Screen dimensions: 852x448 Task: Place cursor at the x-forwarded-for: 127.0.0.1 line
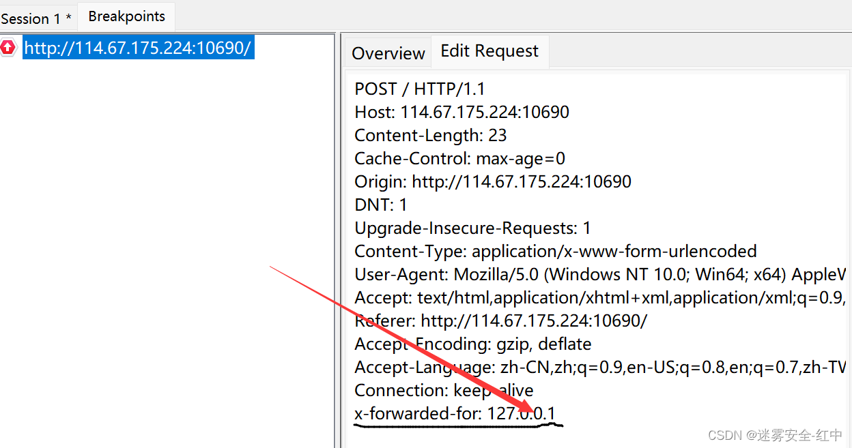pos(455,414)
